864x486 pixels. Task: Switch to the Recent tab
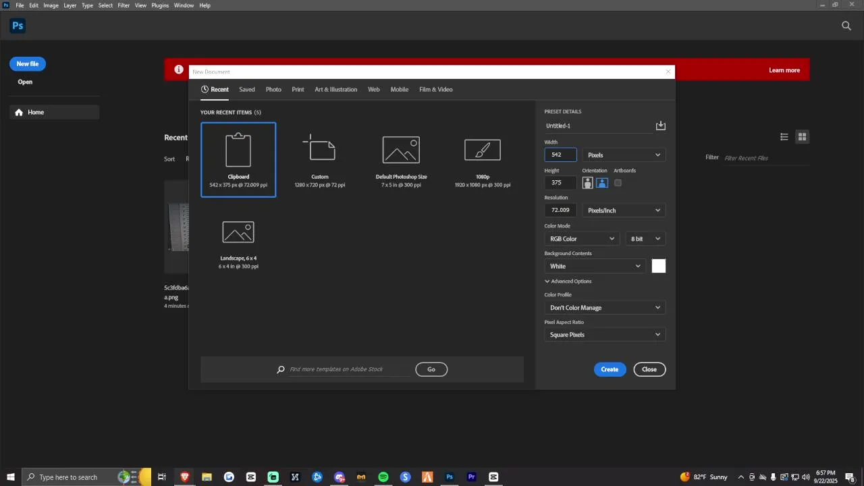click(215, 89)
